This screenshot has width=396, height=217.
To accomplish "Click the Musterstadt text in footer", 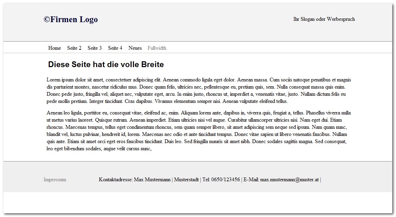I will 186,180.
